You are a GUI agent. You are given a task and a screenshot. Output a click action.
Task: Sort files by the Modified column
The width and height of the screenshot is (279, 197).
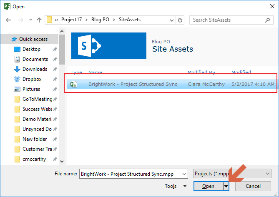point(241,72)
